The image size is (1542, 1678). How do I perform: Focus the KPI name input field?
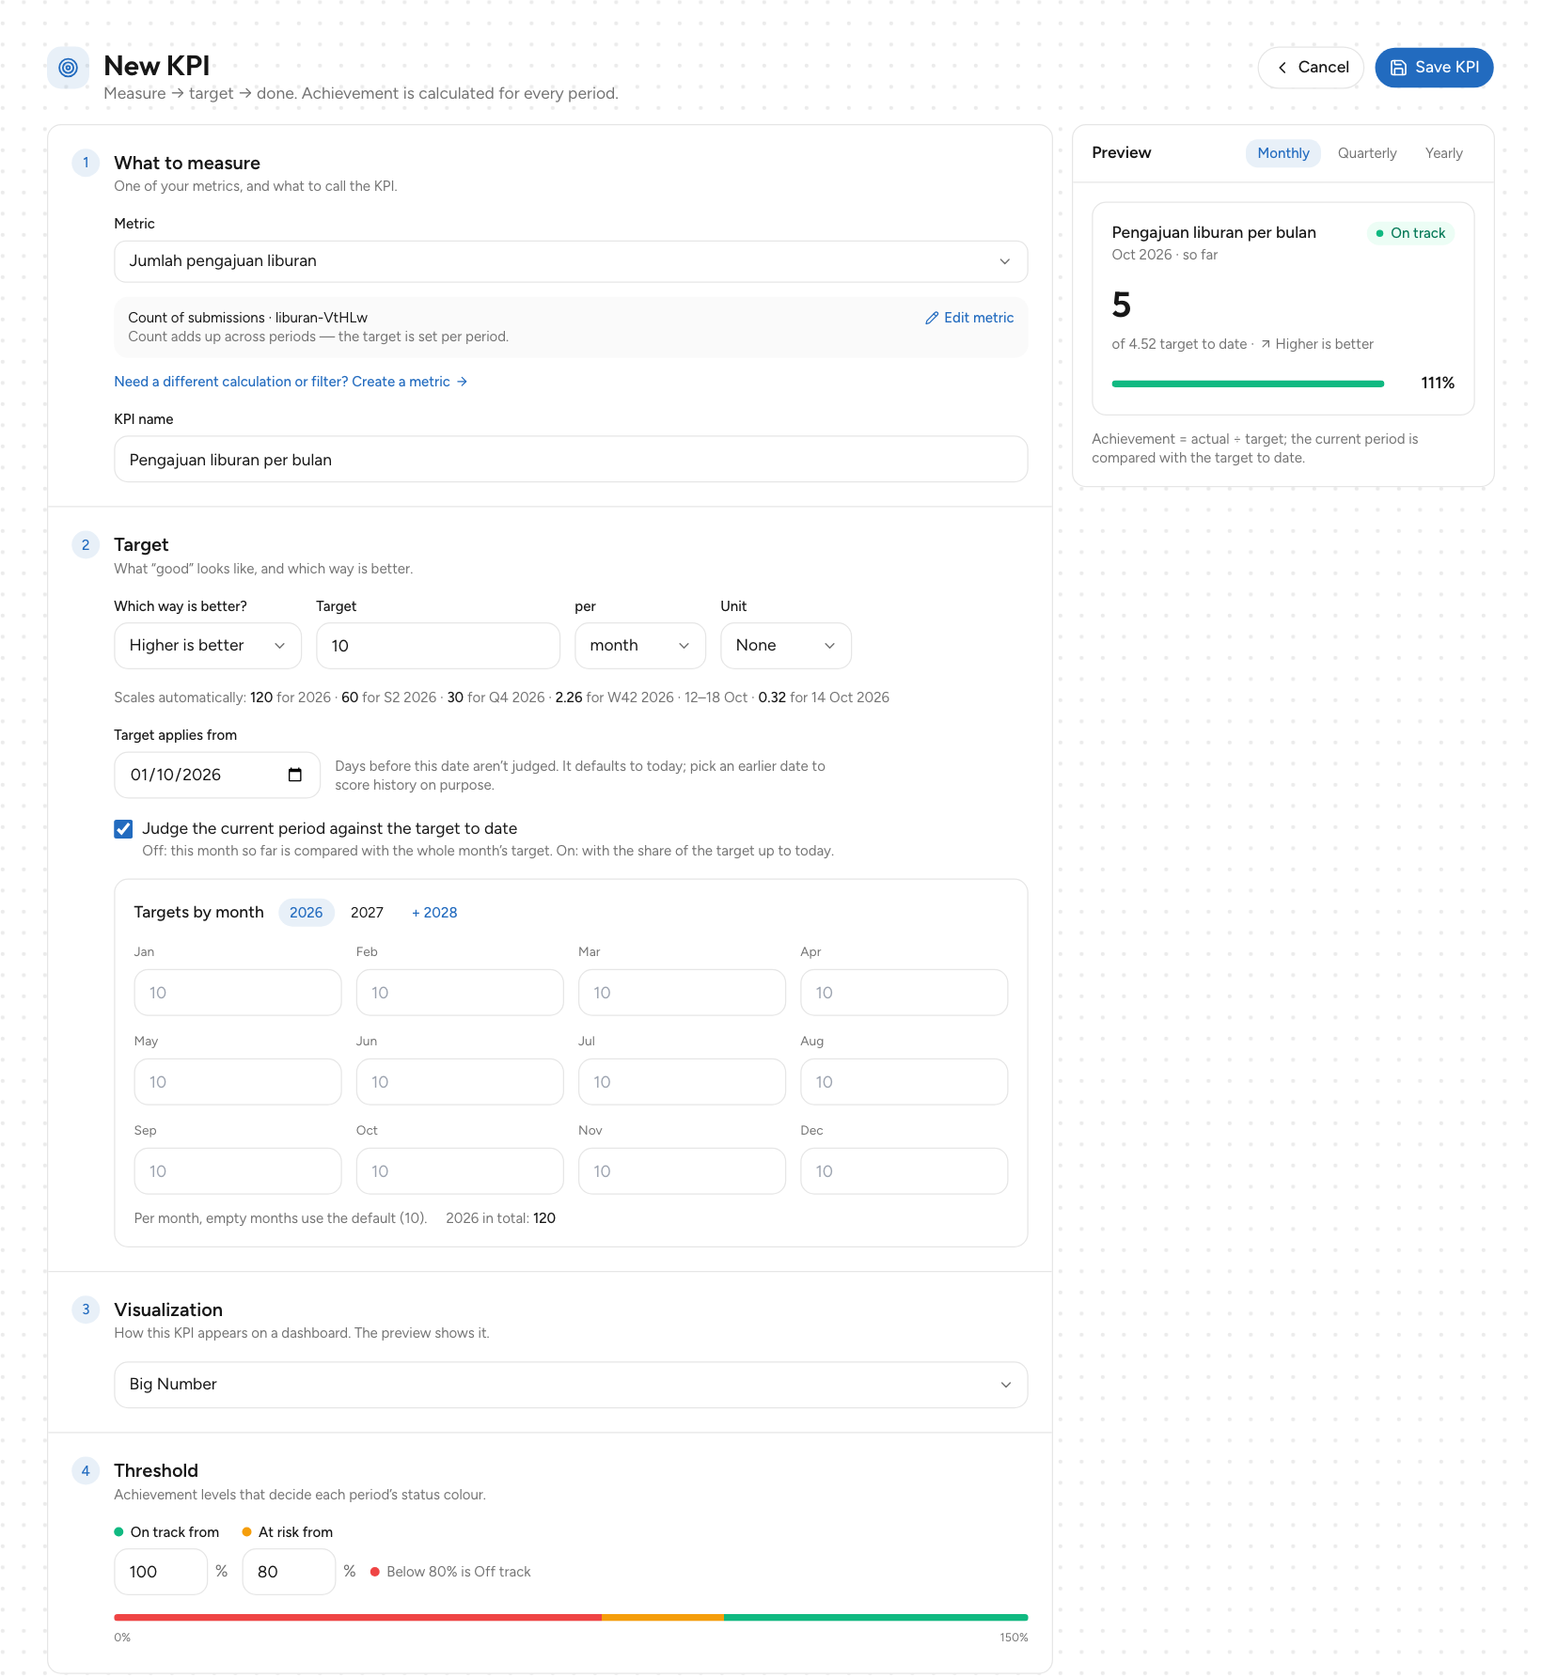tap(571, 460)
